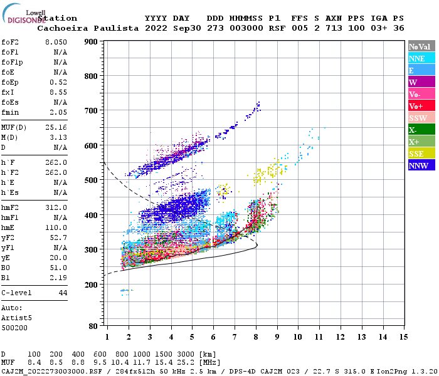This screenshot has height=376, width=439.
Task: Select the SSE yellow legend swatch
Action: tap(421, 154)
